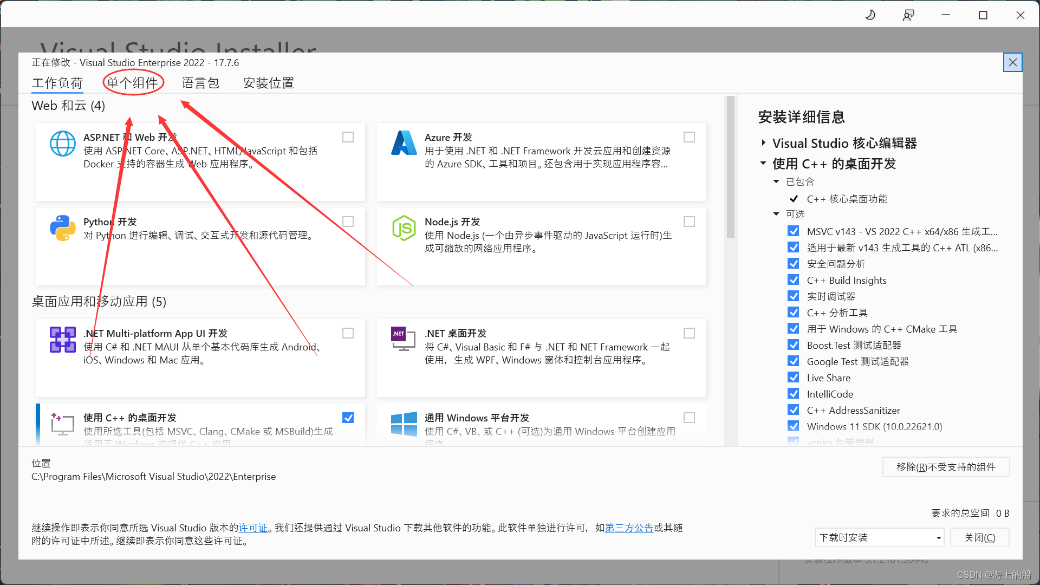
Task: Click the .NET MAUI workload icon
Action: click(x=63, y=340)
